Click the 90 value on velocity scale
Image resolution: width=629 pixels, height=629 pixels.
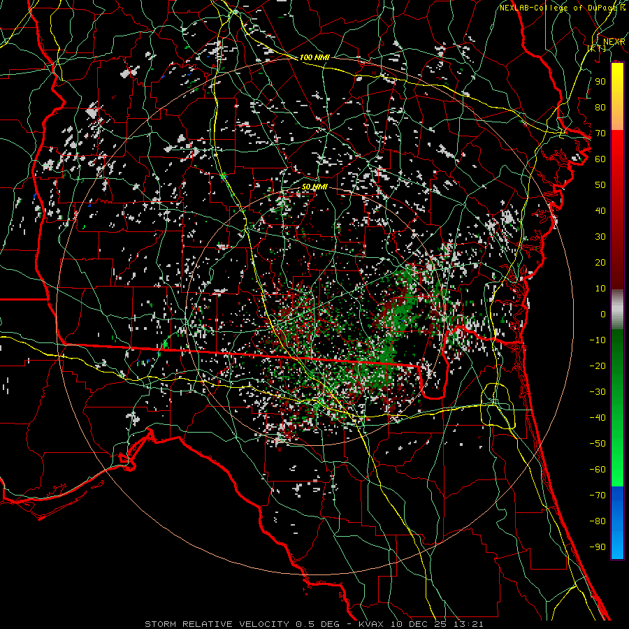click(600, 82)
